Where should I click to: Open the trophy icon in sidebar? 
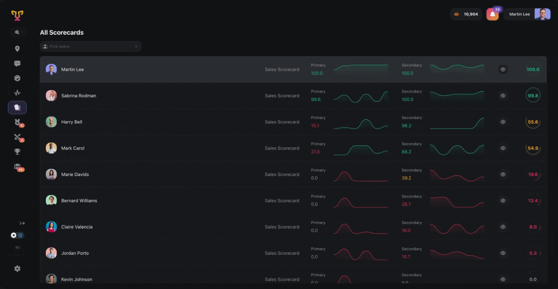point(17,152)
